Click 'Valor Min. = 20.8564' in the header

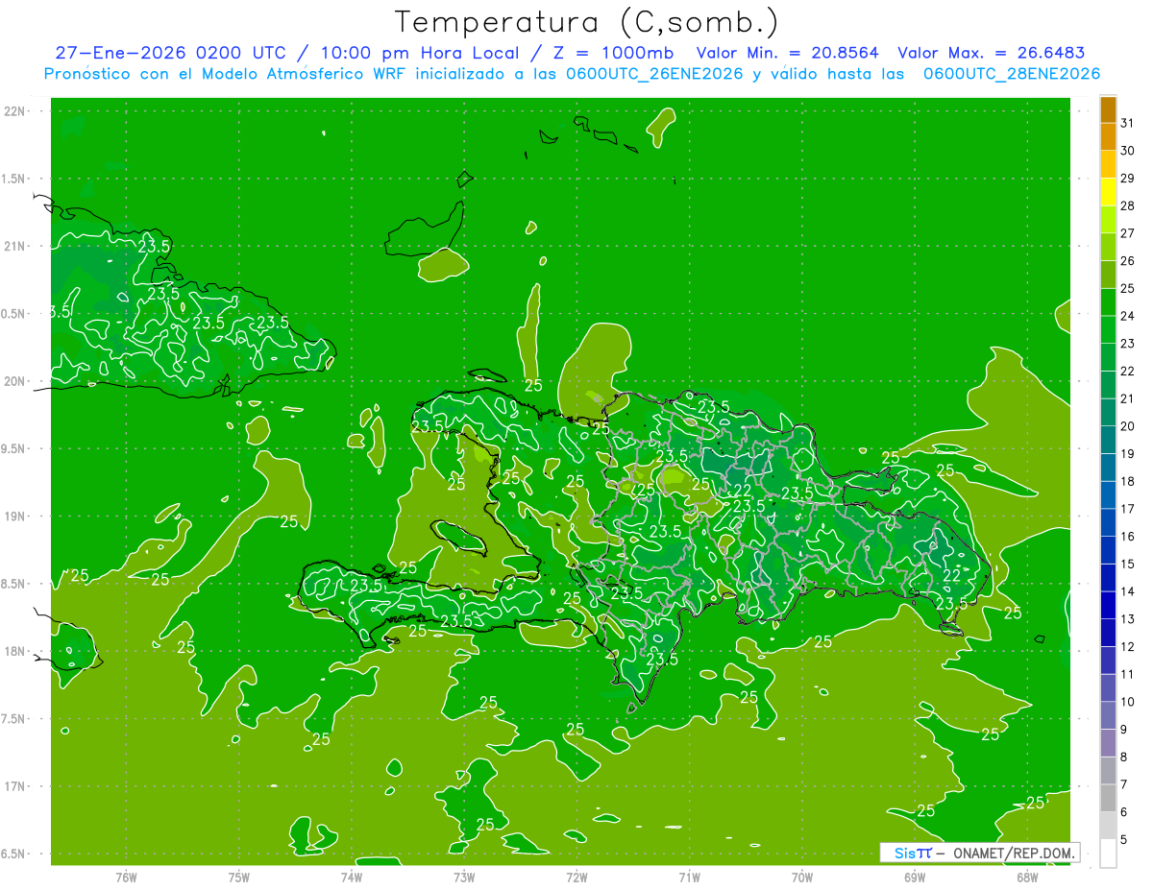click(x=787, y=53)
